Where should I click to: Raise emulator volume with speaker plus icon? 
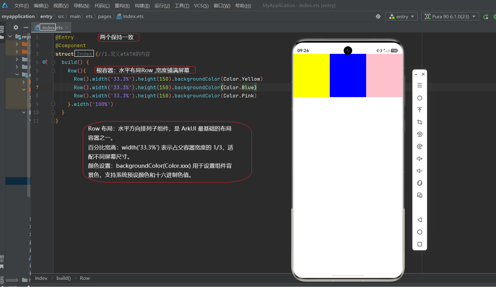pos(420,159)
